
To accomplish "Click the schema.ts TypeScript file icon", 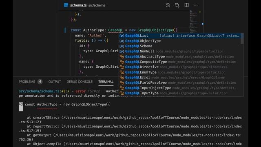I will [66, 5].
